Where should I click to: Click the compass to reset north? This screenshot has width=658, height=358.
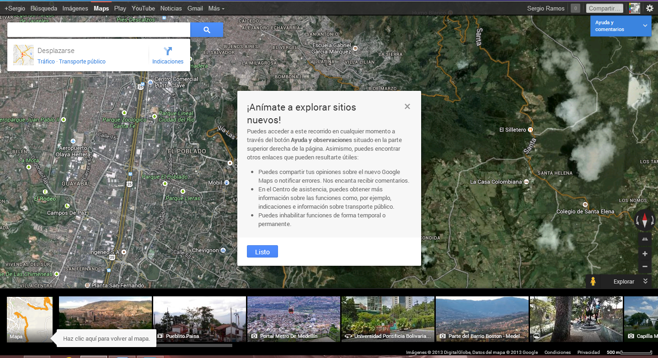(x=645, y=221)
